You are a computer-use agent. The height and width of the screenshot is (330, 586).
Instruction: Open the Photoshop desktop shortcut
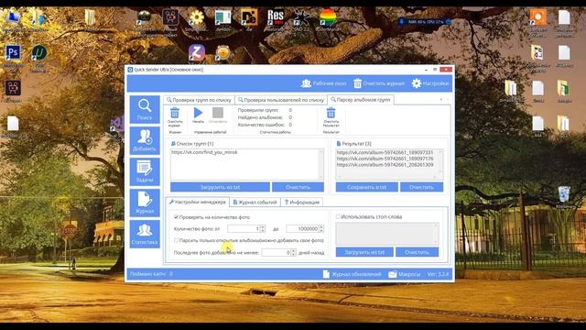[13, 53]
